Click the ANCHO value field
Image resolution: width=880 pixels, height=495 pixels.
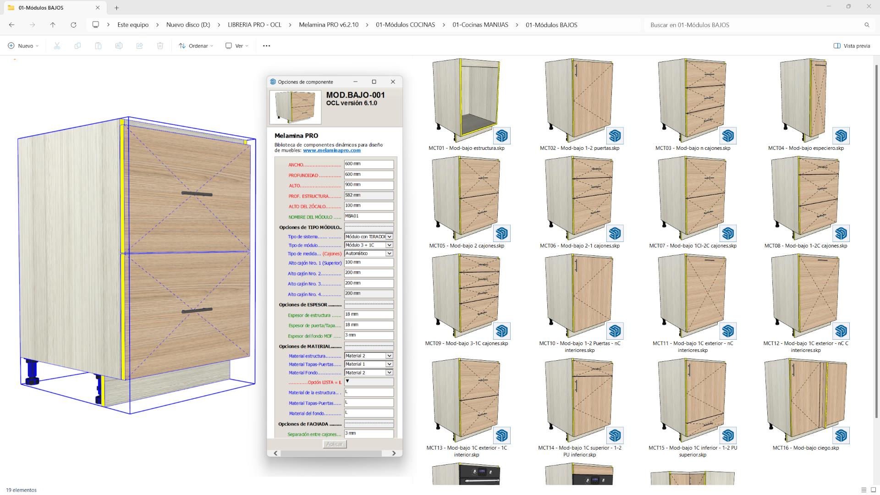(369, 164)
